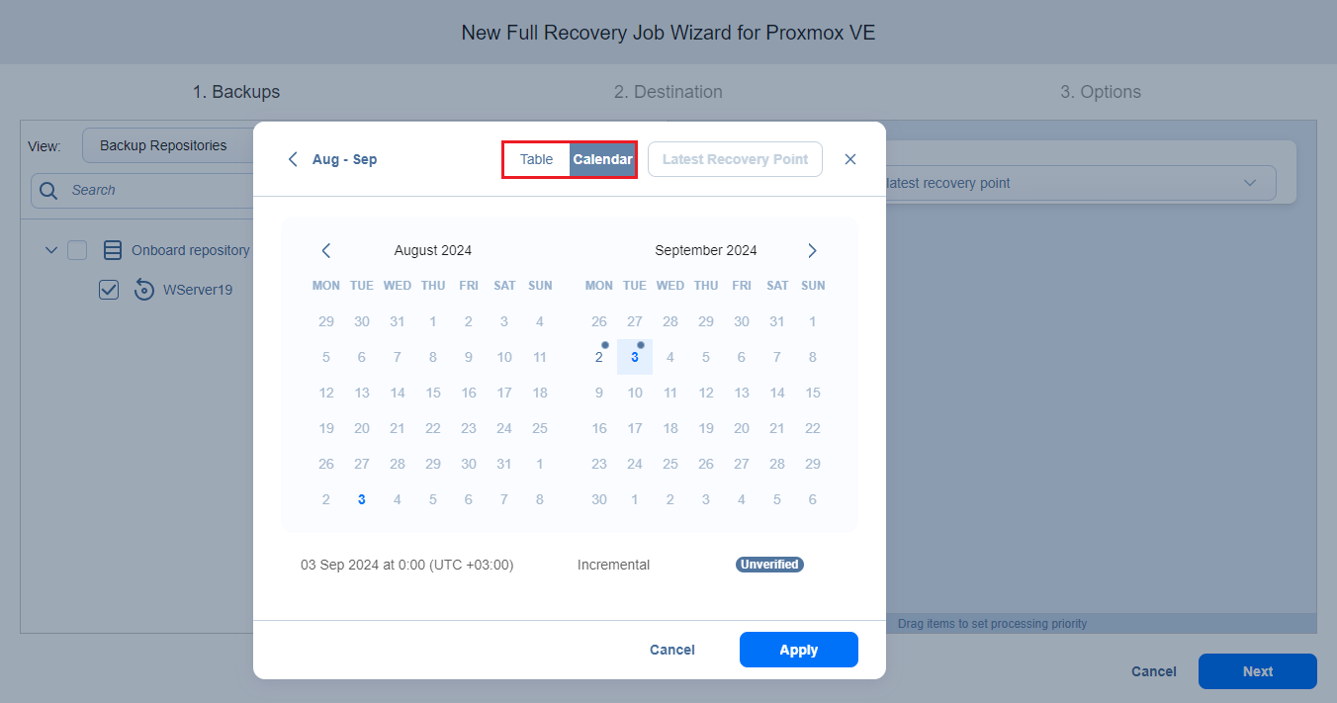Click the Onboard repository storage icon
1337x703 pixels.
[113, 250]
